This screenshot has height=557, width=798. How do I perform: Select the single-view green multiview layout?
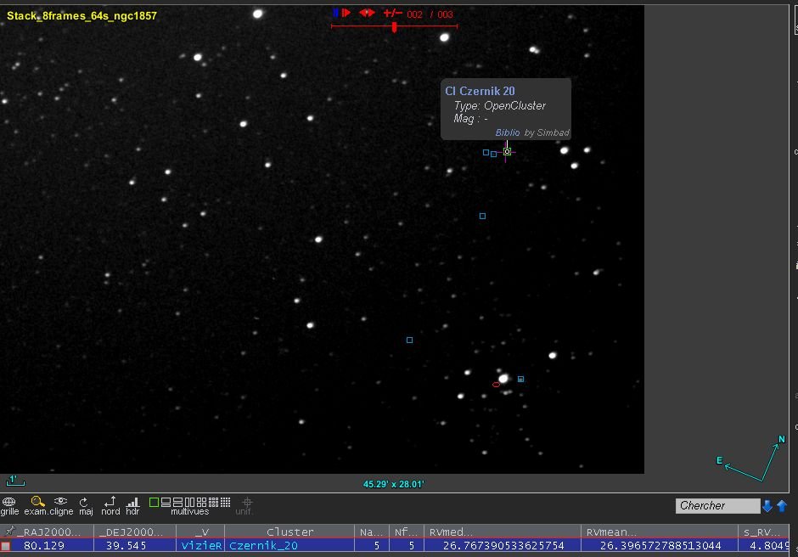(154, 502)
